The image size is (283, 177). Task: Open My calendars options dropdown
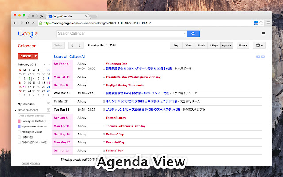tap(48, 104)
